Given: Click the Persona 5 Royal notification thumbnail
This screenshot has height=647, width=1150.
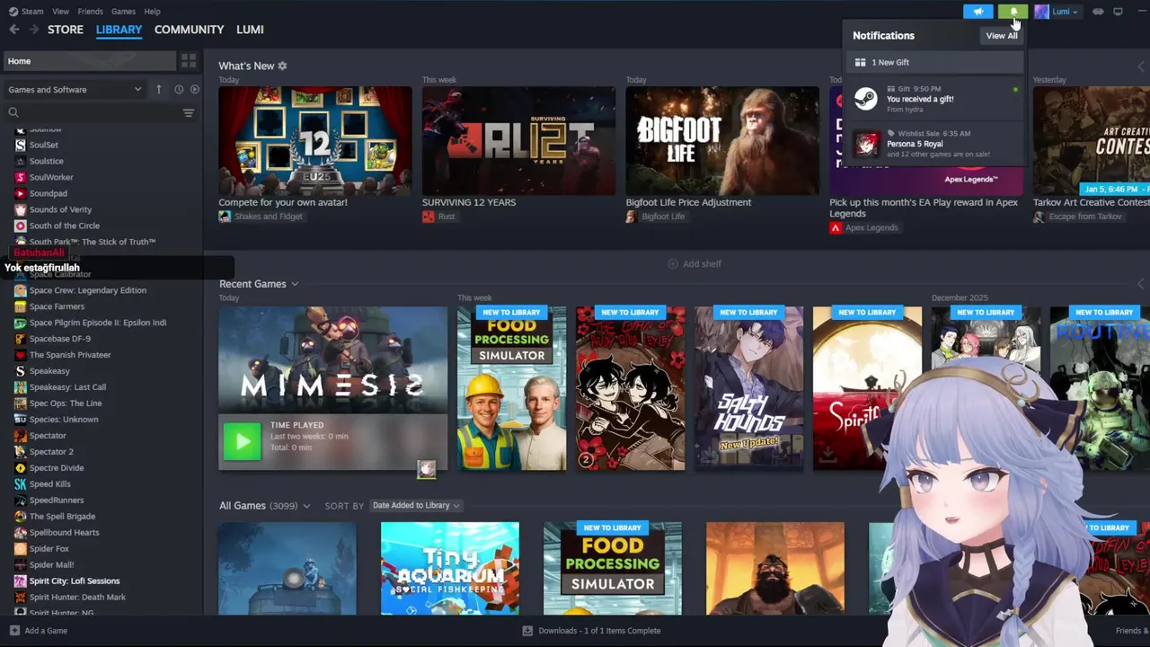Looking at the screenshot, I should (866, 144).
